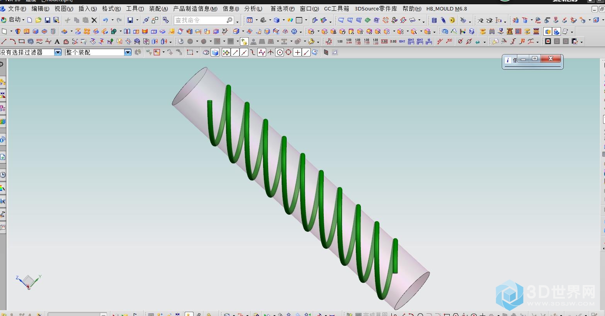
Task: Toggle Existing Point snap (plus sign)
Action: [297, 52]
